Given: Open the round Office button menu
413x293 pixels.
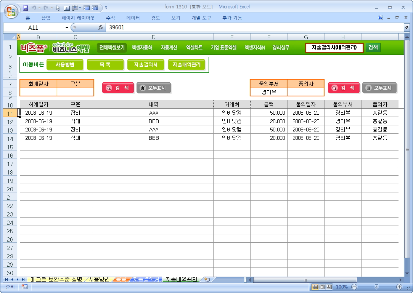Looking at the screenshot, I should click(x=11, y=10).
